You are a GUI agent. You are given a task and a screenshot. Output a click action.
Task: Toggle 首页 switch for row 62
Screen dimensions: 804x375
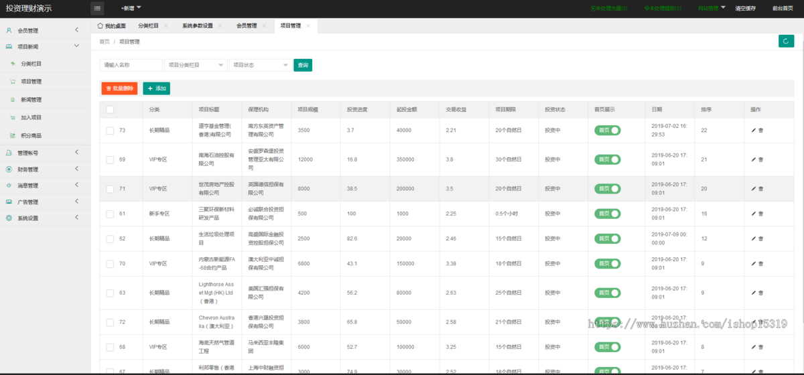pos(607,238)
